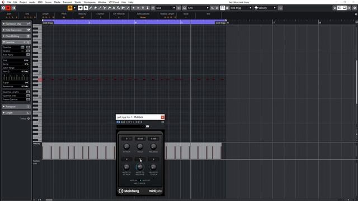
Task: Collapse the Quantize section
Action: [x=16, y=42]
